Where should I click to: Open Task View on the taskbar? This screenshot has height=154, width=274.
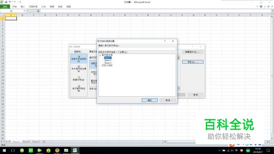(x=13, y=150)
